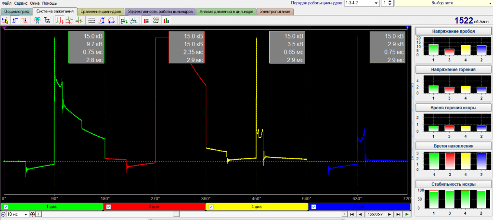Click the lower side-panel collapse arrow
Viewport: 493px width, 220px height.
pos(413,156)
